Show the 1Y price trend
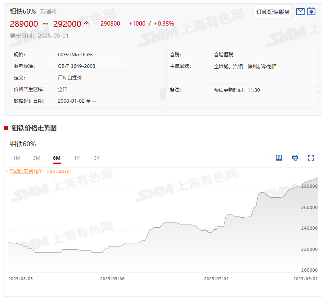The width and height of the screenshot is (327, 300). (76, 158)
